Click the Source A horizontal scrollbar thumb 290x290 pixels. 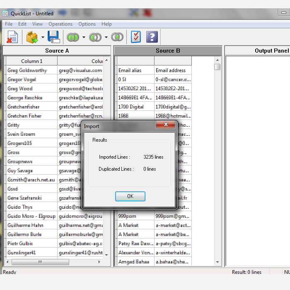click(40, 262)
